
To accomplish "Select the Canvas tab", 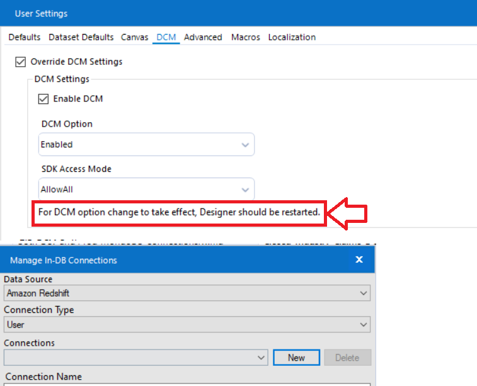I will pyautogui.click(x=135, y=37).
